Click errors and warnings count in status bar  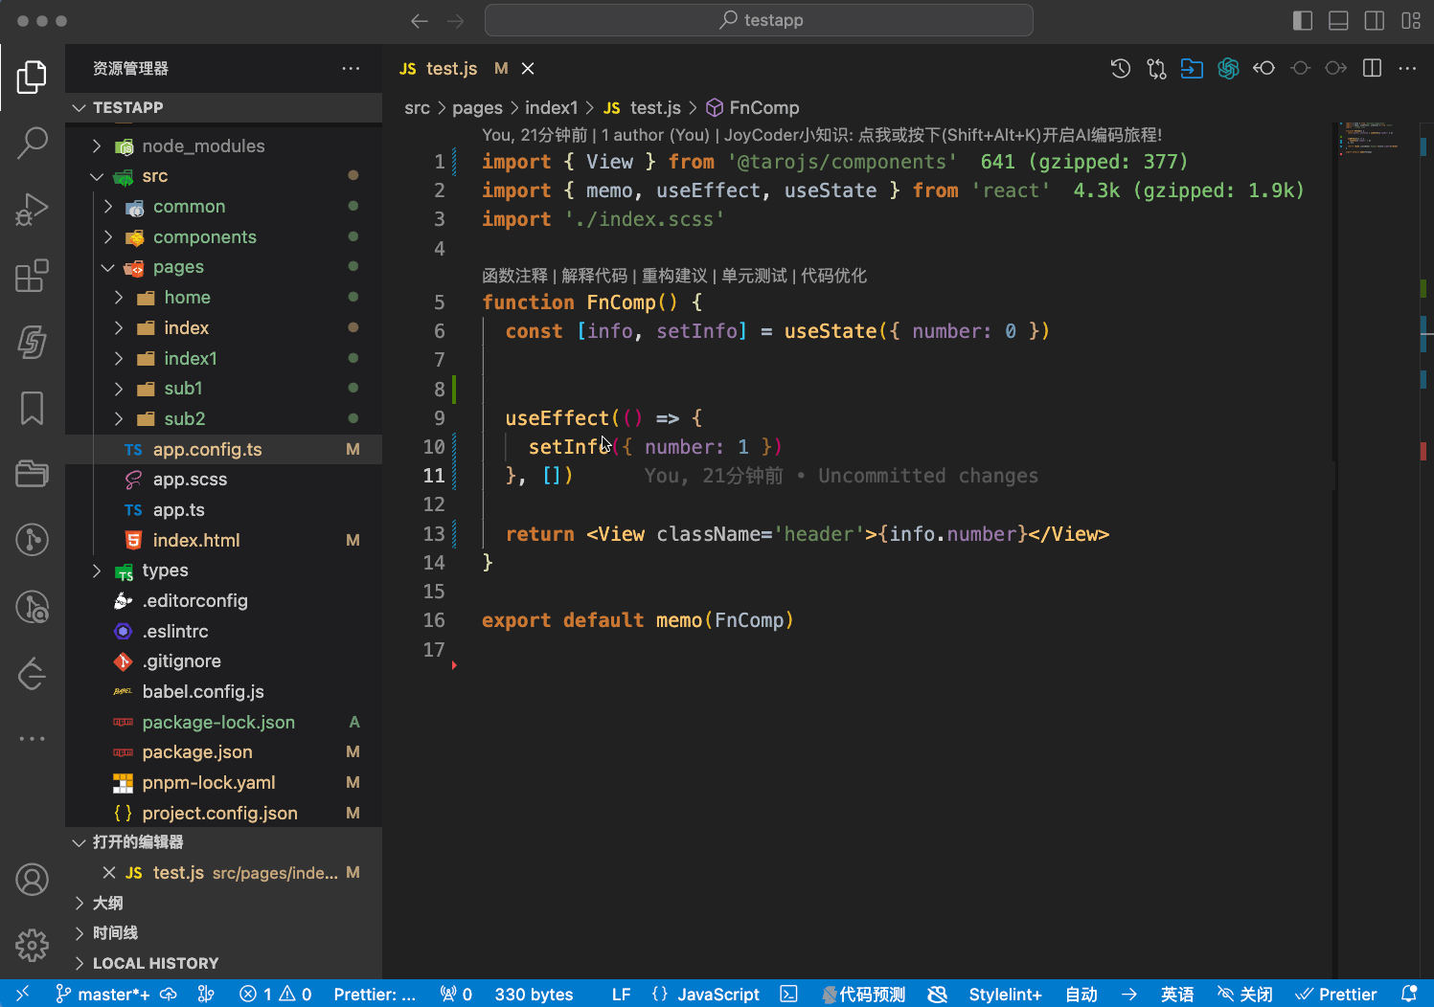coord(276,994)
